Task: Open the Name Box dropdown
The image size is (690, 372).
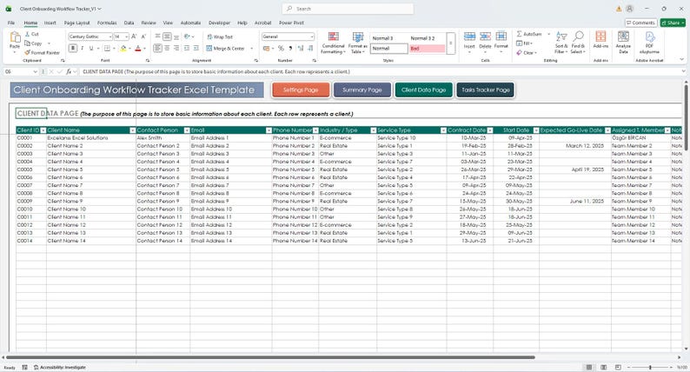Action: coord(35,71)
